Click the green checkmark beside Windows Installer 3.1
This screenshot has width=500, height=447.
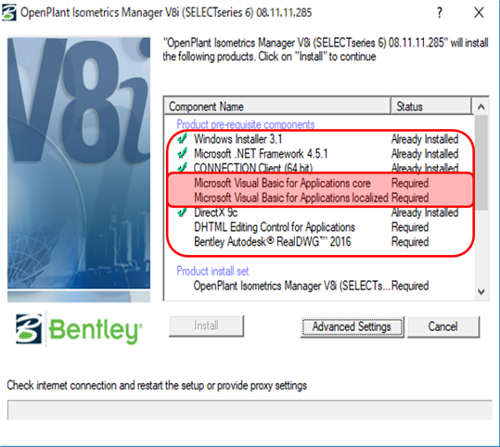pyautogui.click(x=182, y=139)
